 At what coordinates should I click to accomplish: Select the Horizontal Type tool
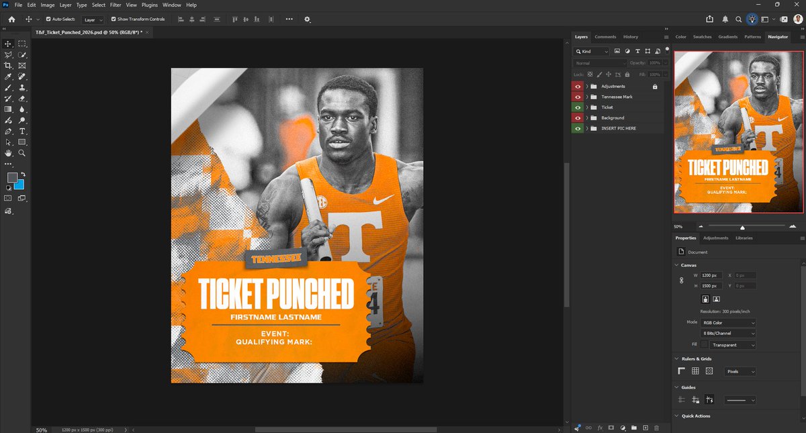22,131
